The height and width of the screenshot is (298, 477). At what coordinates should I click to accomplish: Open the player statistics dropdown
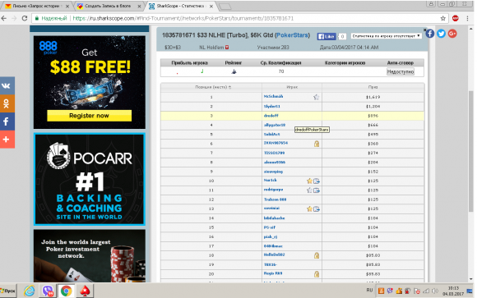point(386,36)
